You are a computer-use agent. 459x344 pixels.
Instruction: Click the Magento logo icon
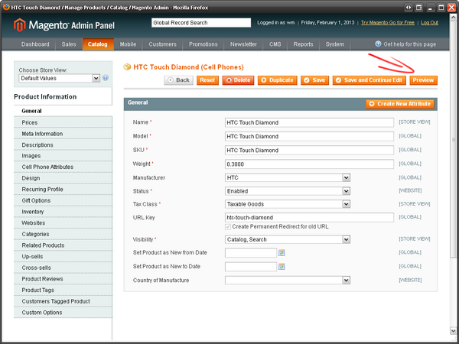pyautogui.click(x=20, y=25)
